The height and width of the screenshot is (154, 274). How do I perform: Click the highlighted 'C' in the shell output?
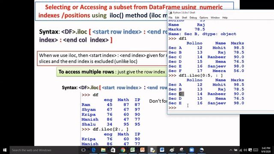(x=181, y=94)
